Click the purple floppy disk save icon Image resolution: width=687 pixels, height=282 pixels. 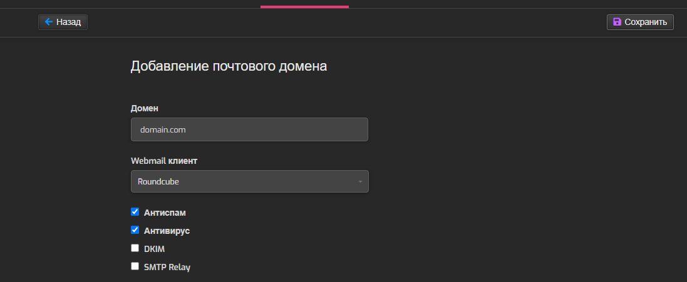click(x=617, y=22)
